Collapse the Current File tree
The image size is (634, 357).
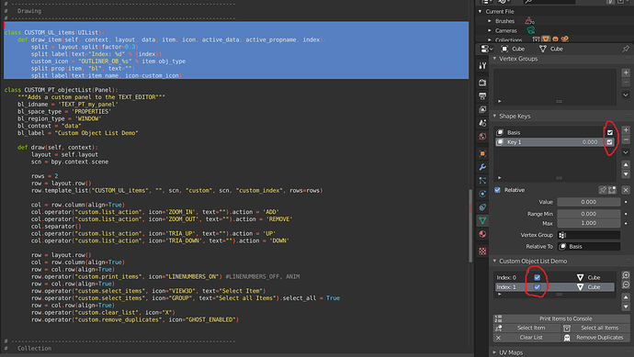(x=481, y=11)
